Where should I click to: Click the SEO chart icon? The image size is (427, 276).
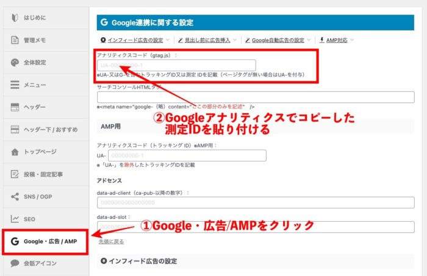pos(15,219)
